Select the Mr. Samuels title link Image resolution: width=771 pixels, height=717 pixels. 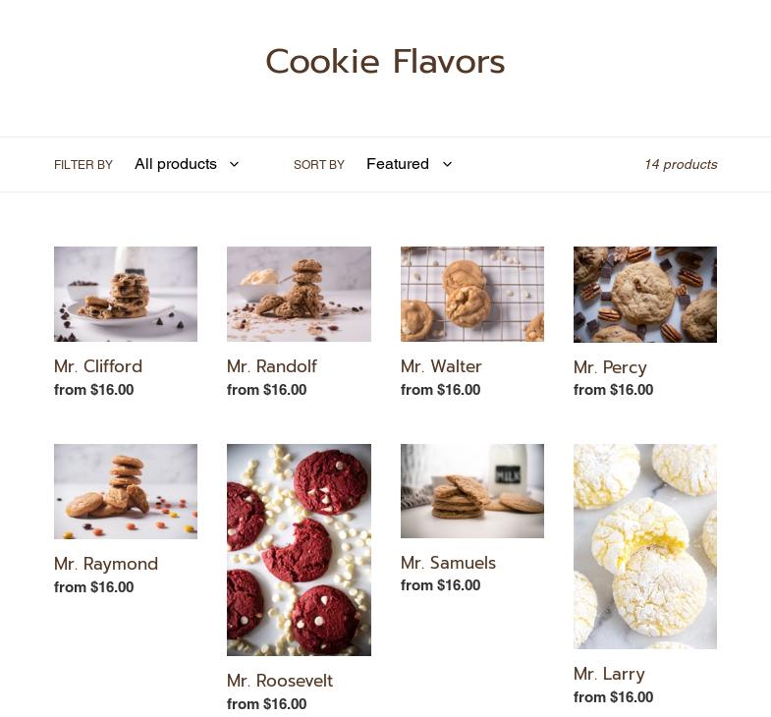(x=449, y=563)
